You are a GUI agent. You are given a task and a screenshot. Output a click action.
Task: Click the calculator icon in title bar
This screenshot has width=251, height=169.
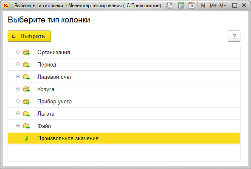tap(181, 6)
